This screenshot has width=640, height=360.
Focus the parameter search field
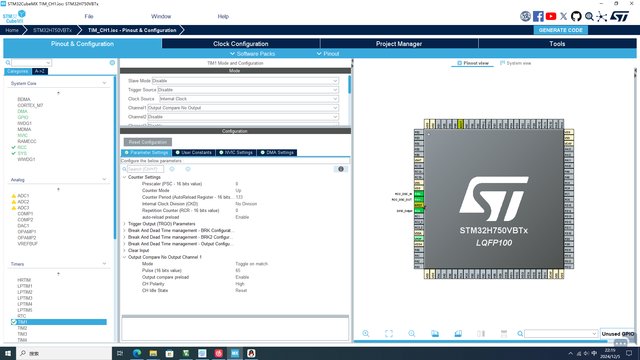pos(145,169)
